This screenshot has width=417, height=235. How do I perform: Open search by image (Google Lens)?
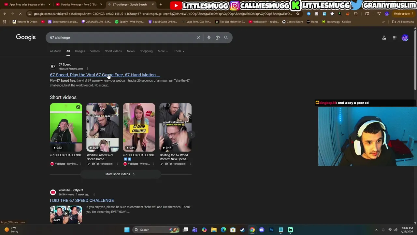pos(218,38)
